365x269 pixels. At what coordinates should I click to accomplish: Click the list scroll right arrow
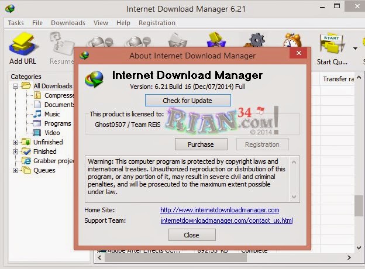[x=349, y=257]
